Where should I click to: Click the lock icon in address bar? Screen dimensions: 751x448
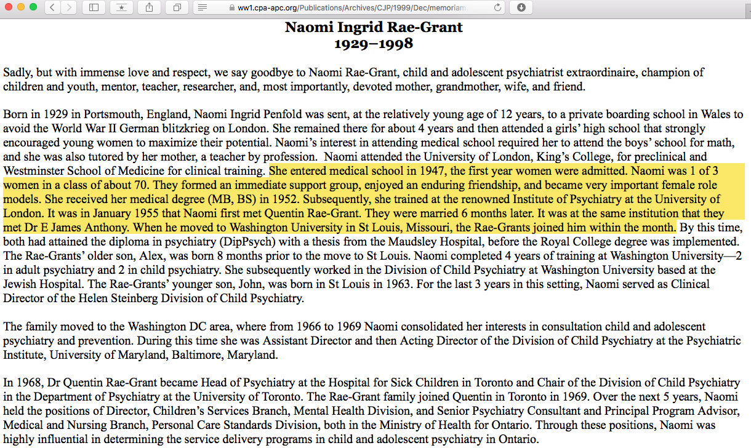click(x=231, y=8)
